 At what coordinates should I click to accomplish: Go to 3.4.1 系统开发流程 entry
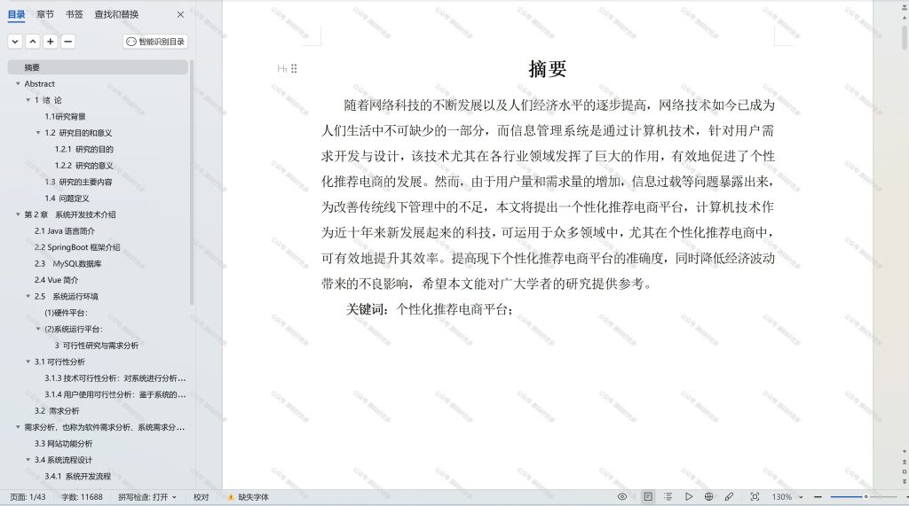pos(78,477)
